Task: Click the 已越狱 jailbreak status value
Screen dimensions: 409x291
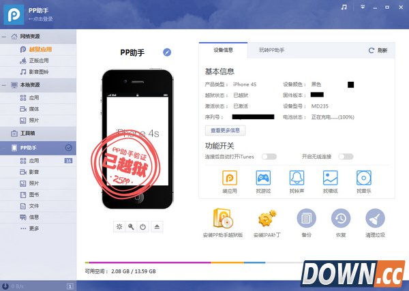Action: (x=241, y=95)
